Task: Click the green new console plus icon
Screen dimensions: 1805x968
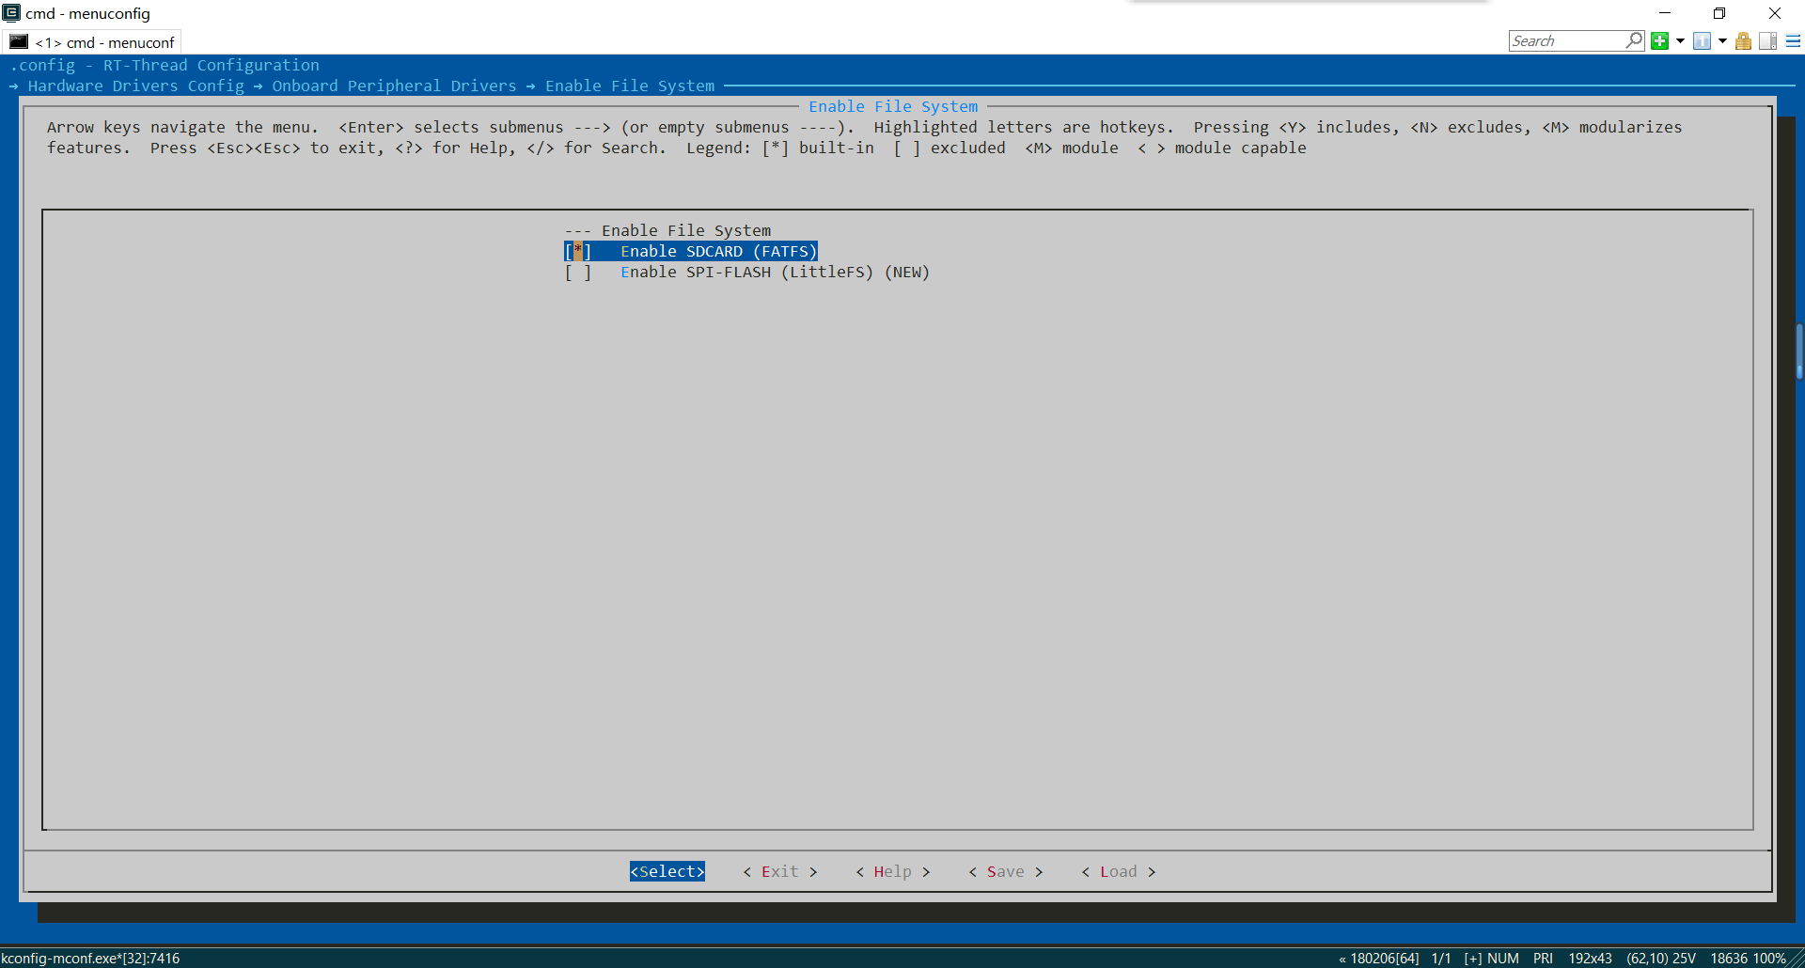Action: coord(1660,40)
